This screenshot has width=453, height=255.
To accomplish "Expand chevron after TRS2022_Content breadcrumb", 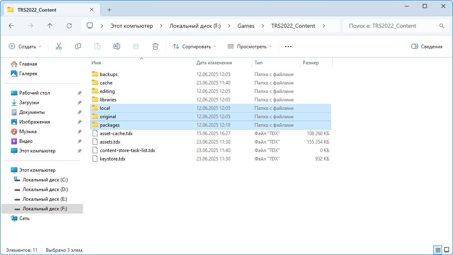I will point(324,26).
